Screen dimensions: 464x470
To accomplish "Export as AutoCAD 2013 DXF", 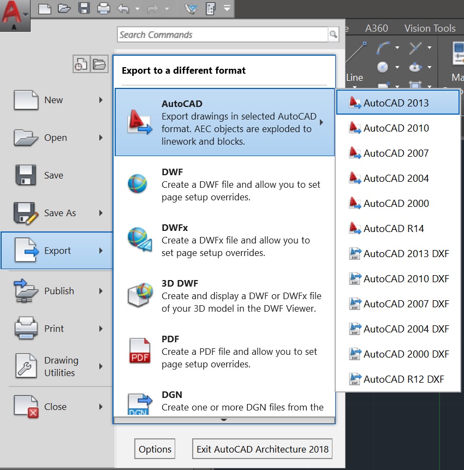I will (x=398, y=254).
